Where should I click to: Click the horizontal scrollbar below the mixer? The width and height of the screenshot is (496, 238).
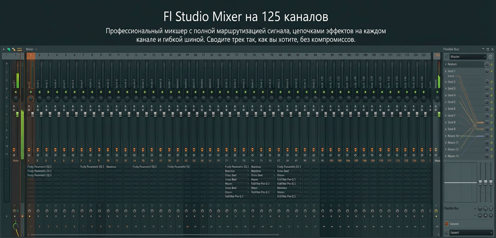click(154, 235)
